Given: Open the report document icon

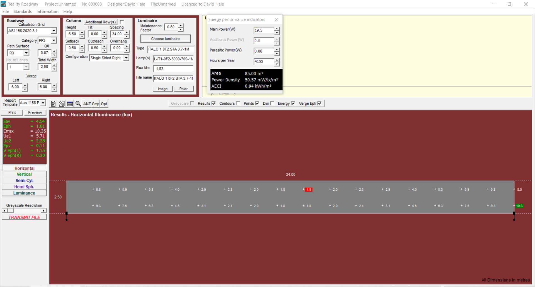Looking at the screenshot, I should pos(53,104).
